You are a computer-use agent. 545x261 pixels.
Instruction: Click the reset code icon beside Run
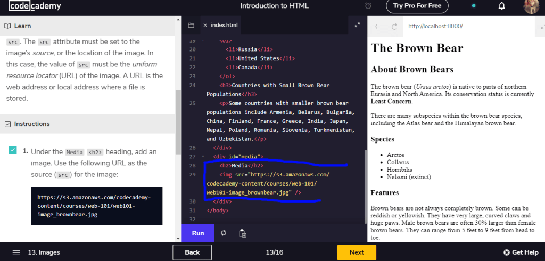(224, 233)
